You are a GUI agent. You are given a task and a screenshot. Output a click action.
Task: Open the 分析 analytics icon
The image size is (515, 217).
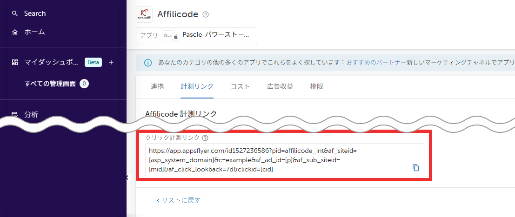(x=14, y=115)
